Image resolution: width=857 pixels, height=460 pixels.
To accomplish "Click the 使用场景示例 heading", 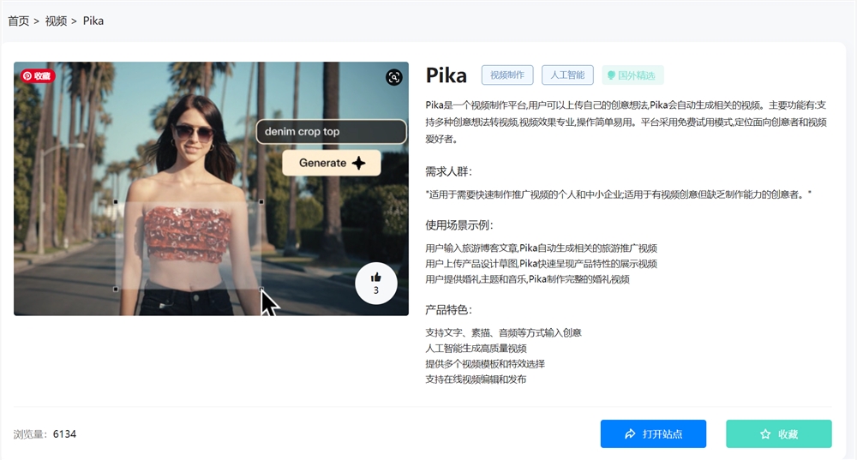I will pos(459,225).
